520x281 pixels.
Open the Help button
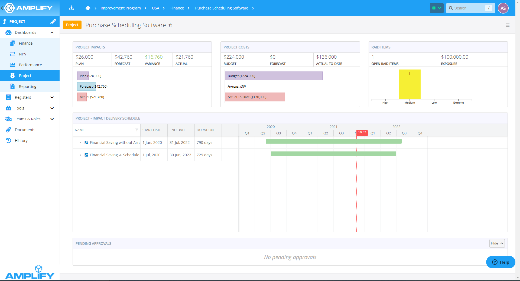click(x=500, y=262)
